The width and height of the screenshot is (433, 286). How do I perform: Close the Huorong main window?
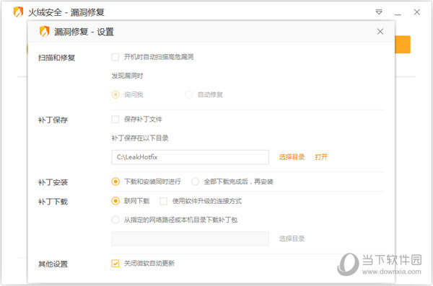click(x=417, y=12)
